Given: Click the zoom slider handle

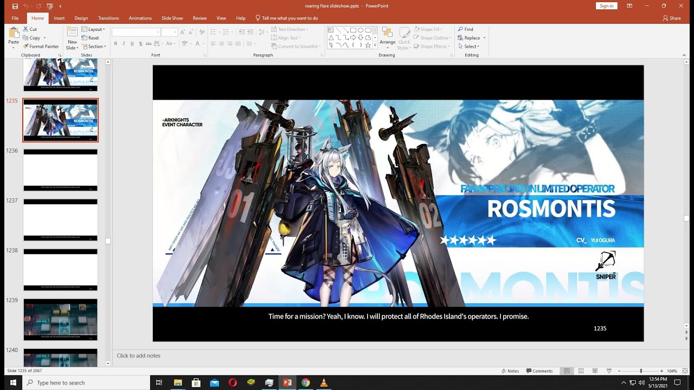Looking at the screenshot, I should [641, 371].
